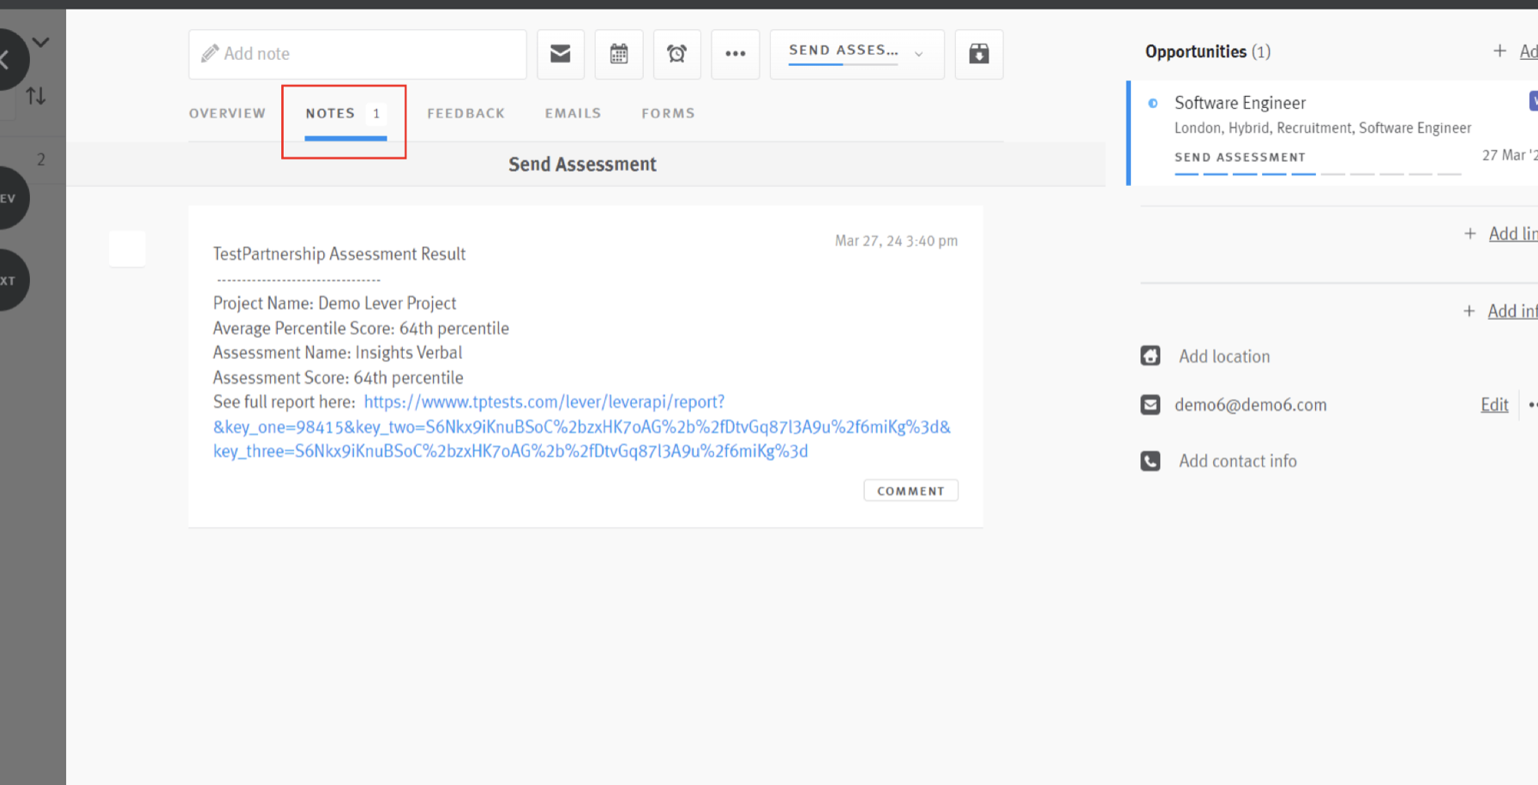Click inside the Add note field
This screenshot has width=1538, height=785.
click(x=357, y=53)
